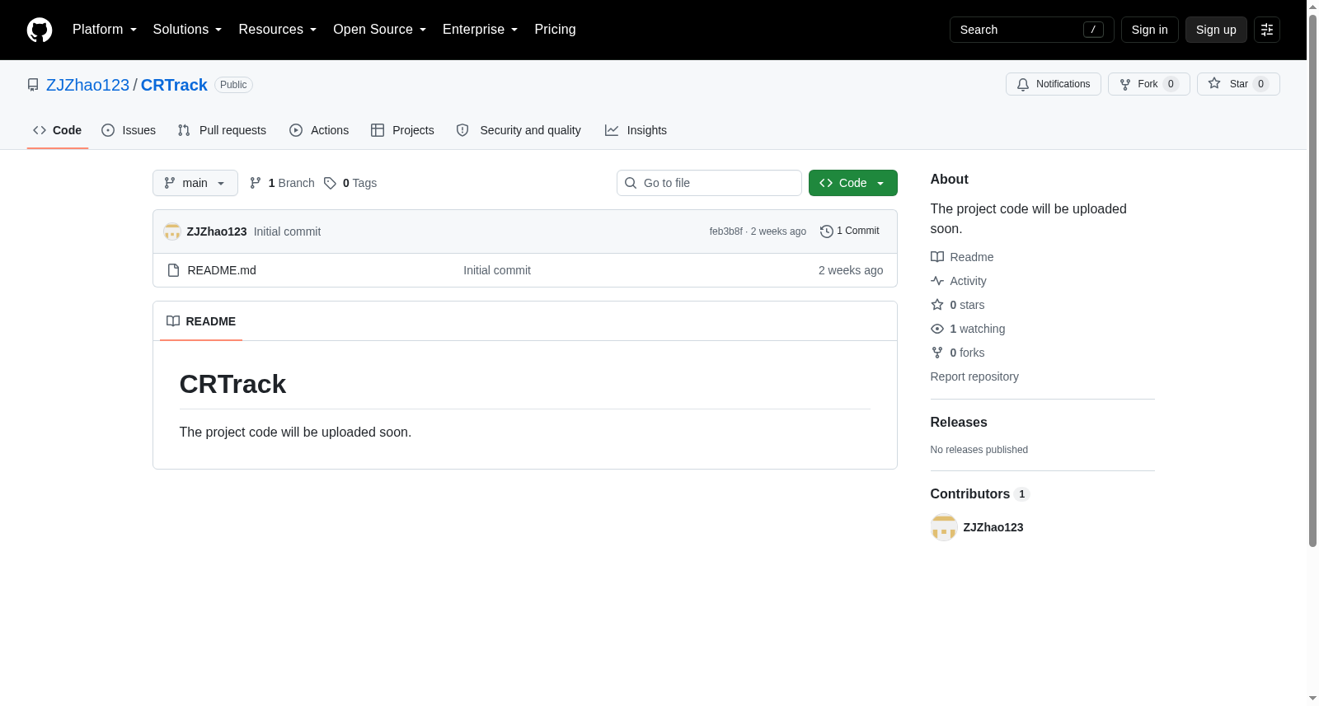Click the branch icon next to 1 Branch
This screenshot has width=1319, height=706.
256,183
